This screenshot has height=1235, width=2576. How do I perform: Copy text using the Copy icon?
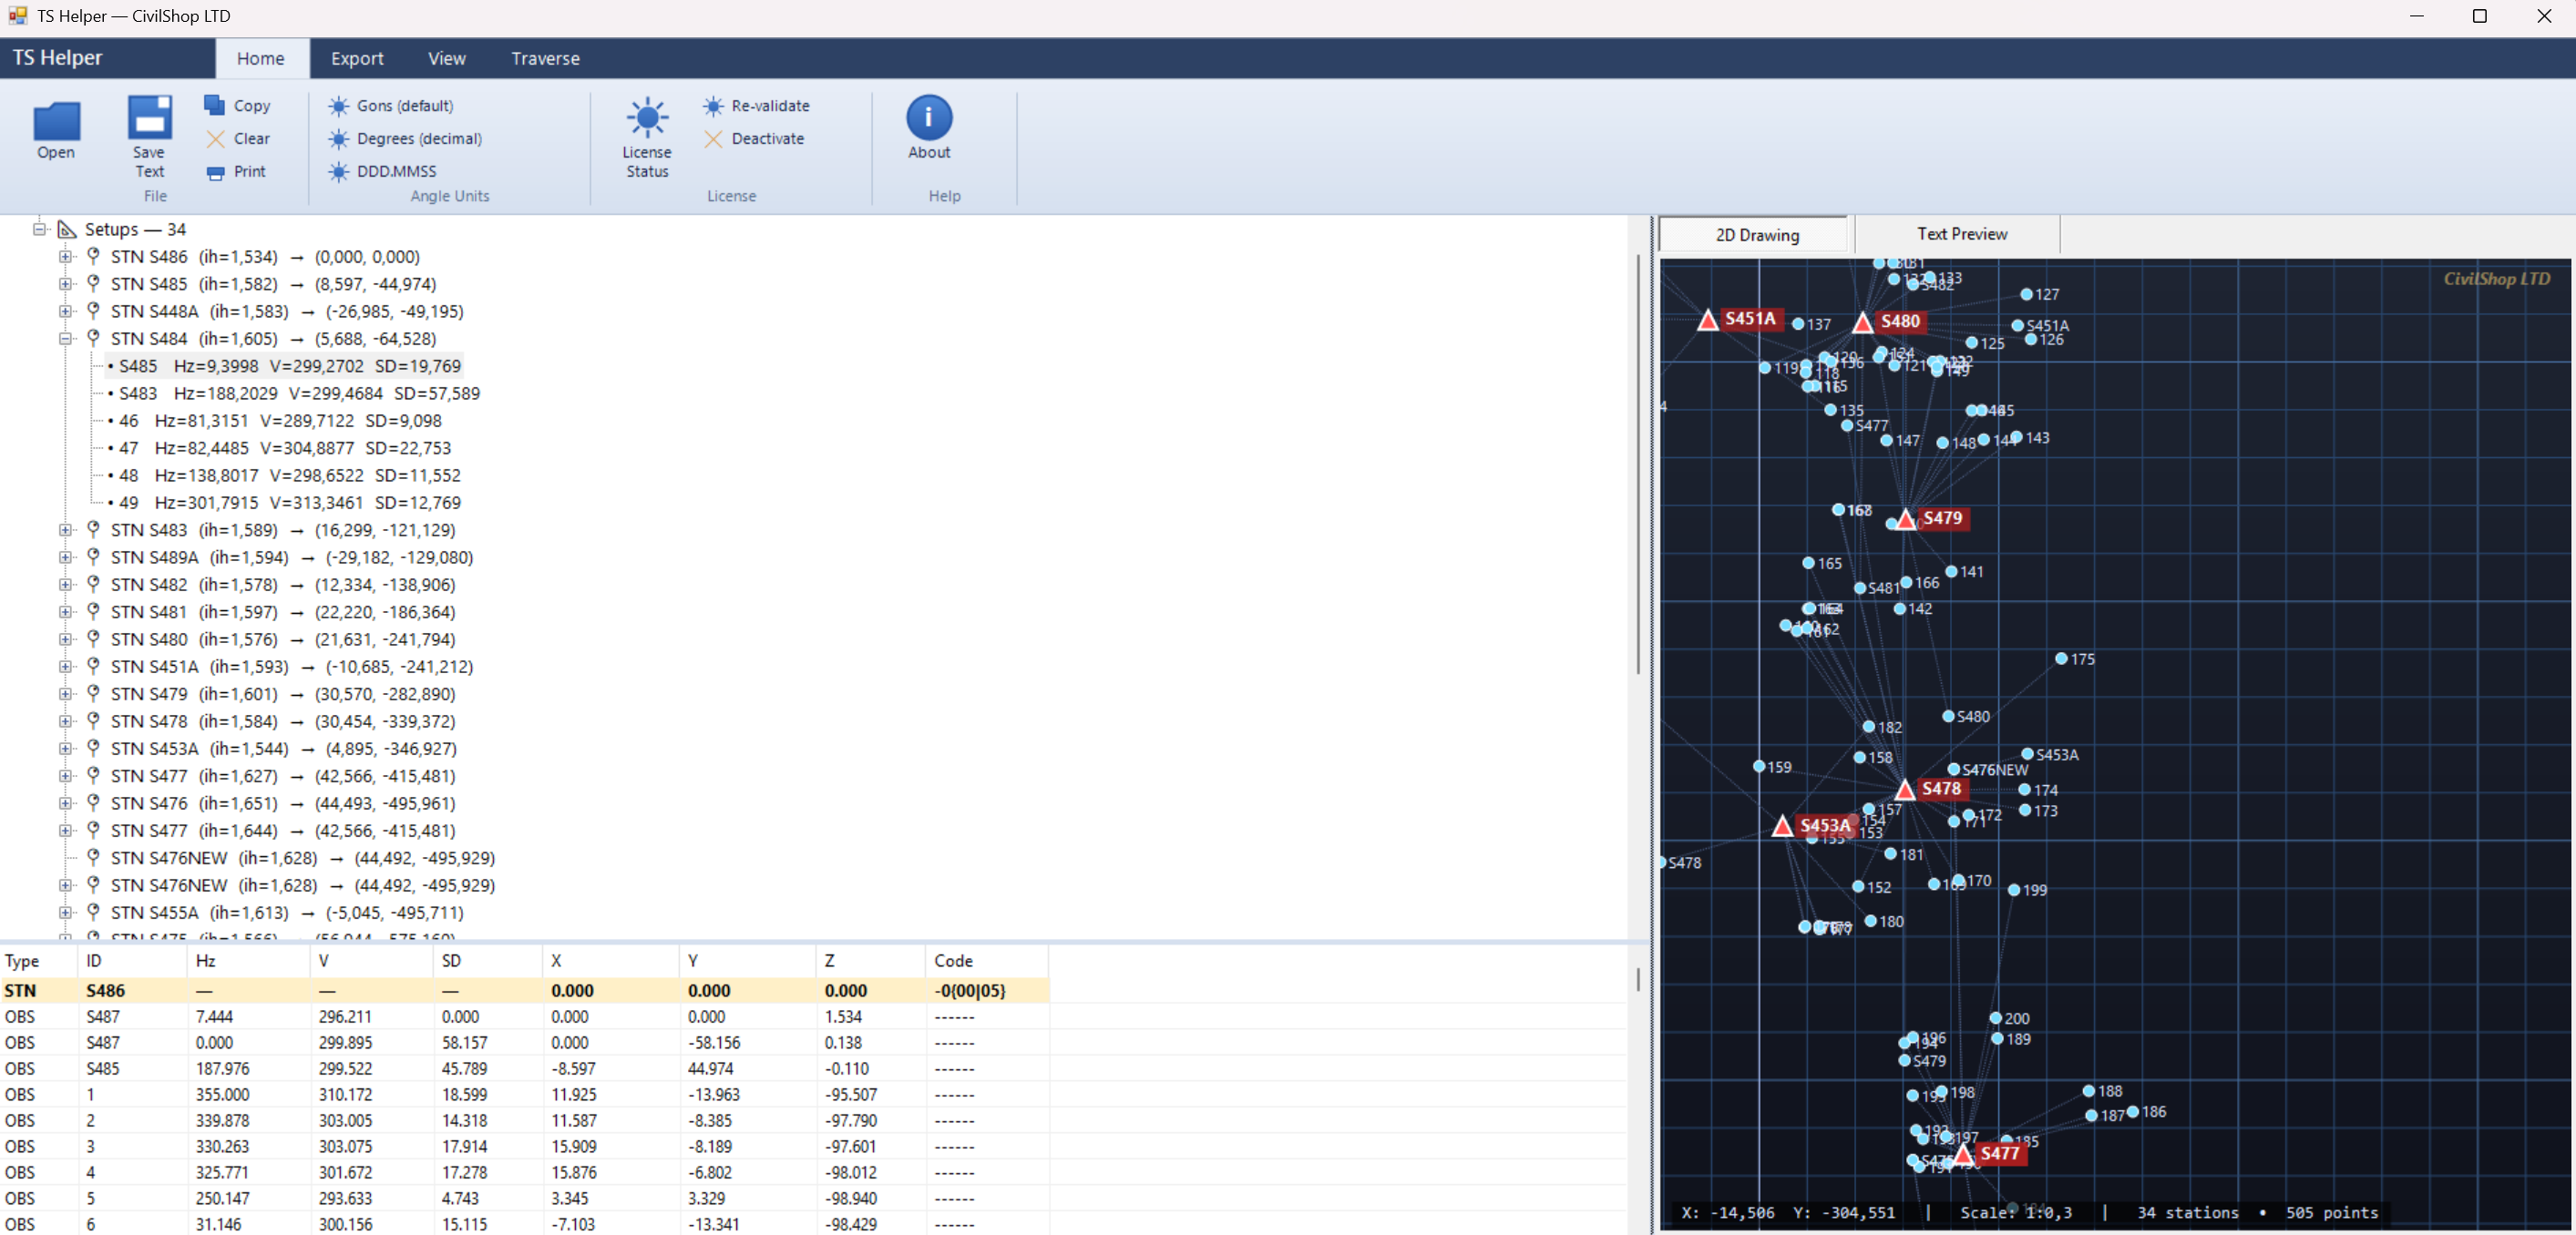tap(214, 105)
